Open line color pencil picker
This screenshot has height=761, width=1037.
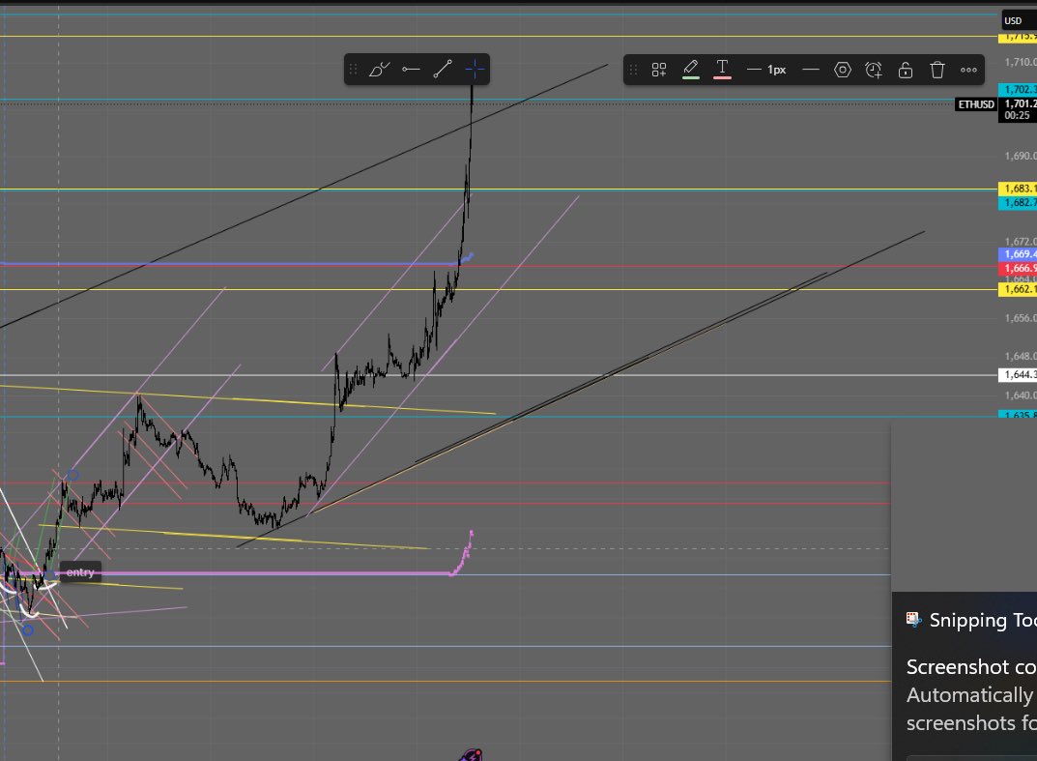click(x=690, y=70)
